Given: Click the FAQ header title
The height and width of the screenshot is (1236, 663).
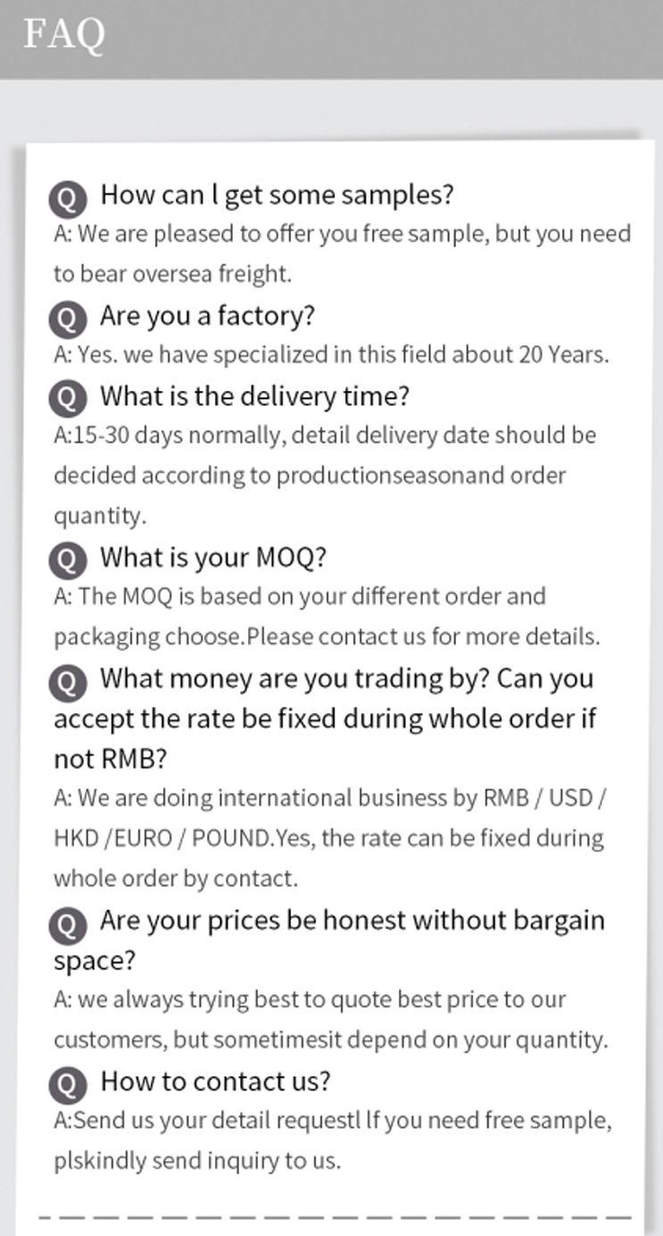Looking at the screenshot, I should [x=64, y=36].
